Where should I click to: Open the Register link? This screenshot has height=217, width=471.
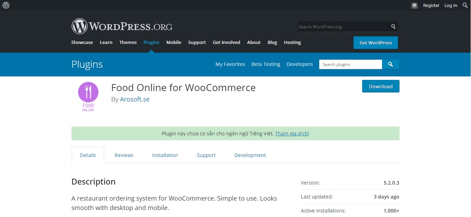431,5
